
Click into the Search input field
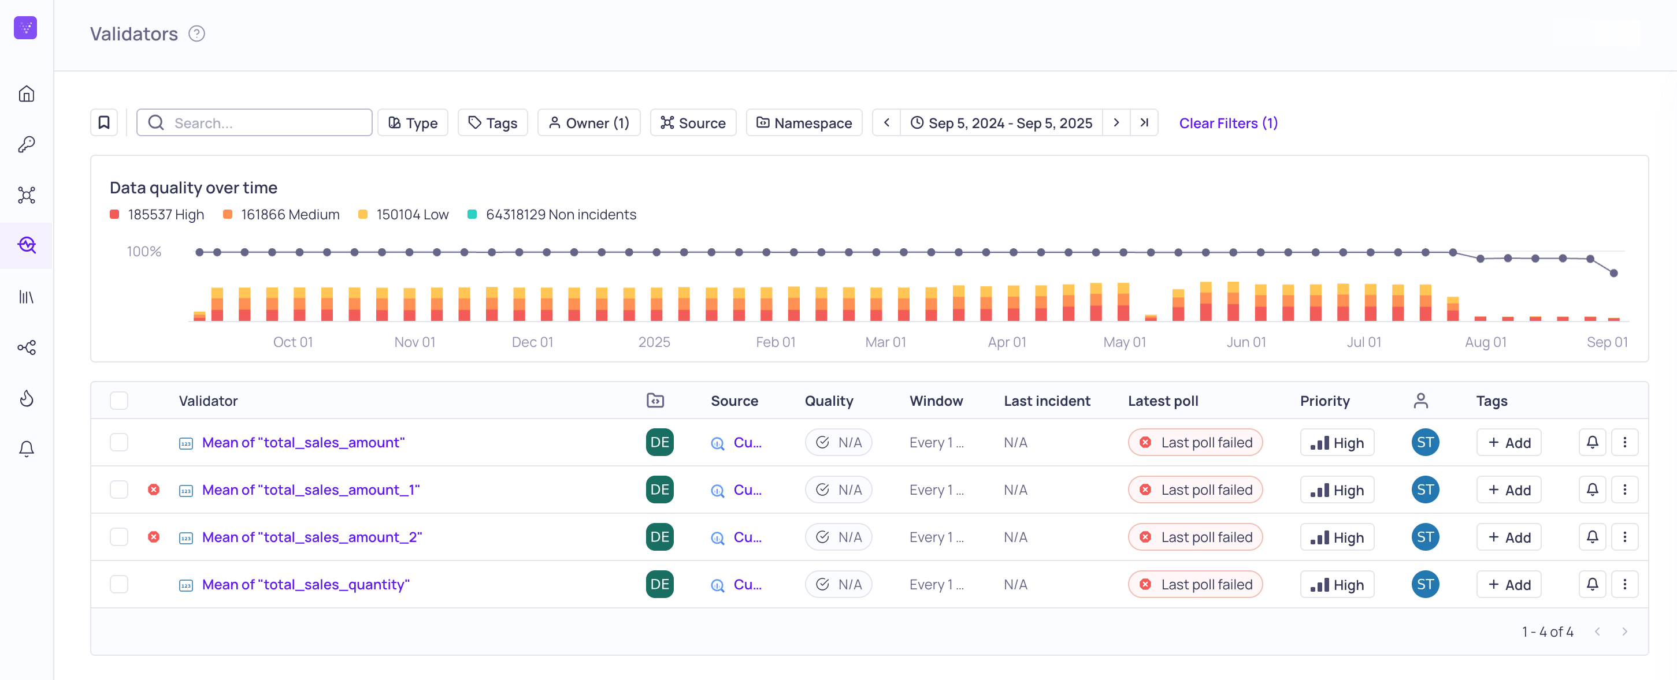[x=254, y=122]
